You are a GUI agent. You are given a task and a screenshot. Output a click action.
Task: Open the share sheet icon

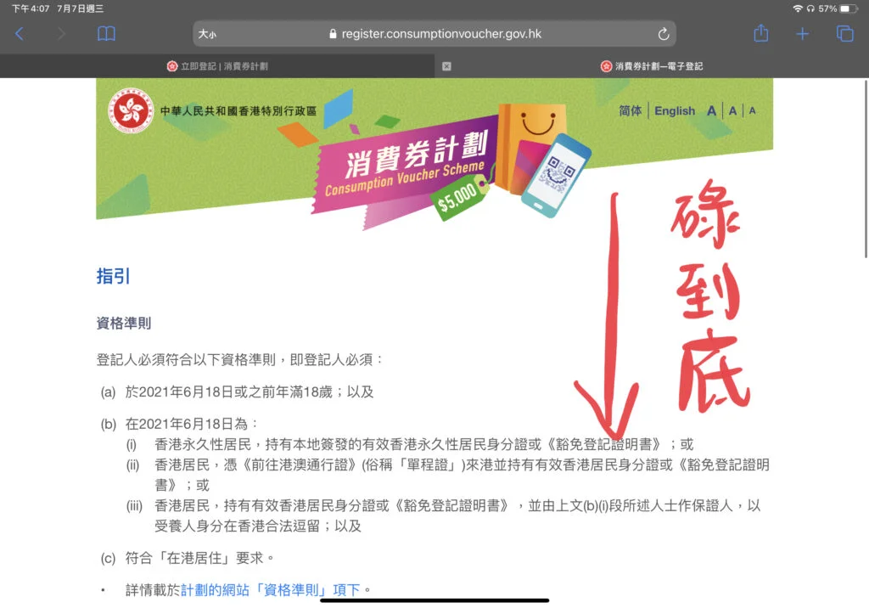pos(761,33)
